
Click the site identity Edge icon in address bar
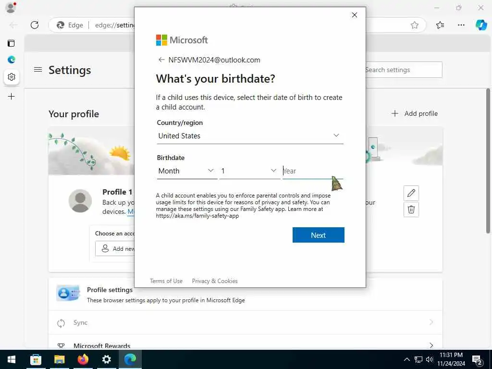(x=60, y=25)
